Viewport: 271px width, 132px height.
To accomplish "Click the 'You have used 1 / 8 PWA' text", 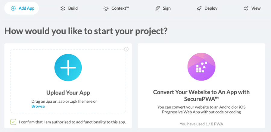I will pos(201,124).
